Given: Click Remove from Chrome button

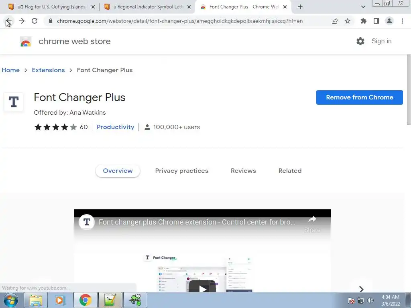Looking at the screenshot, I should [x=359, y=97].
